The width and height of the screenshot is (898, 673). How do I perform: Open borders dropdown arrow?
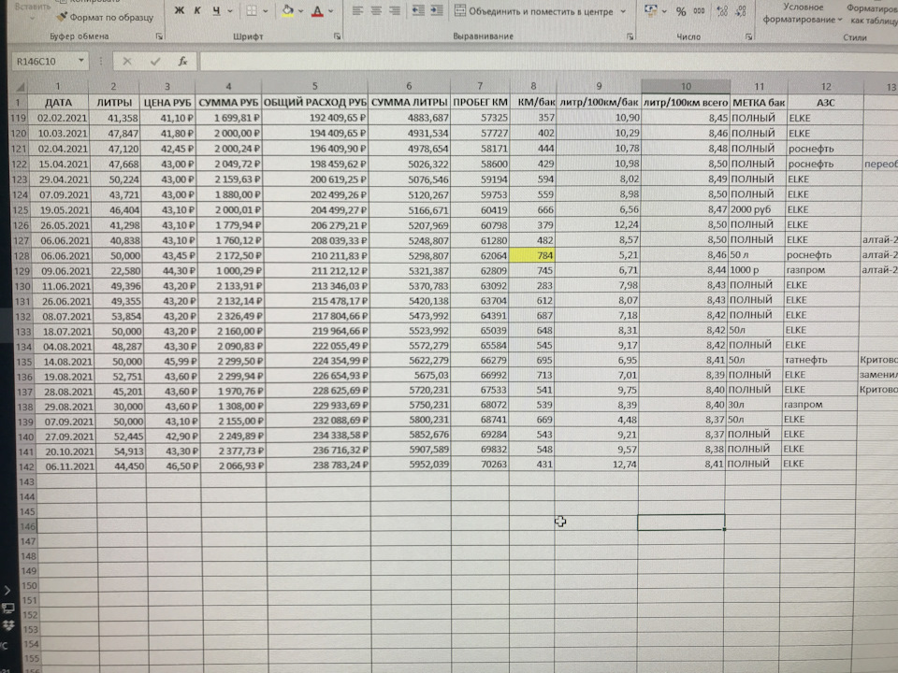point(265,11)
